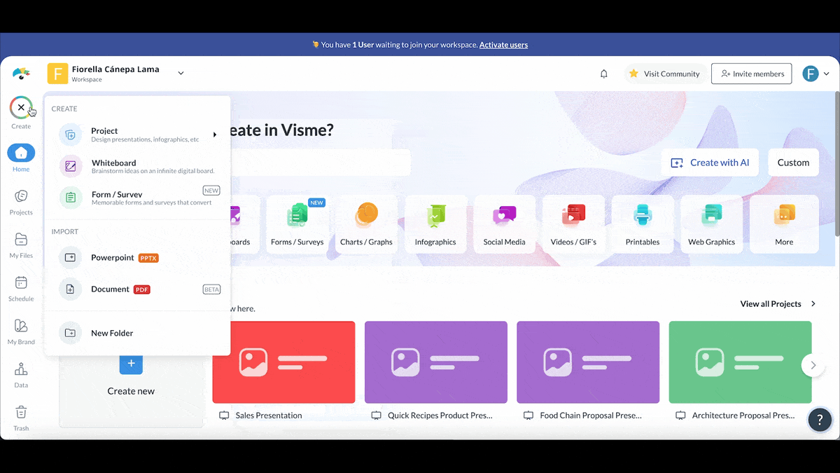Choose the Social Media category
The width and height of the screenshot is (840, 473).
[504, 224]
